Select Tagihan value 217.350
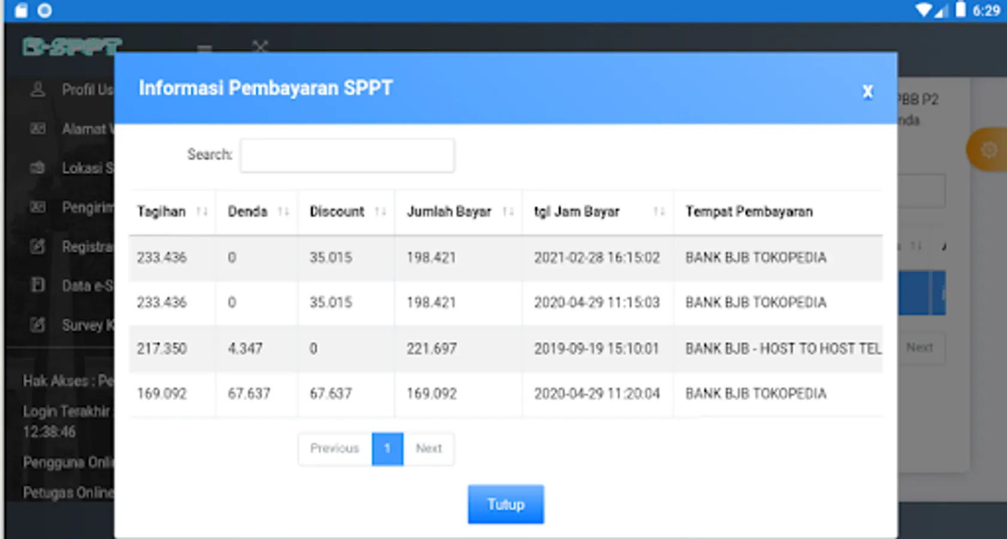The width and height of the screenshot is (1007, 539). pos(162,349)
